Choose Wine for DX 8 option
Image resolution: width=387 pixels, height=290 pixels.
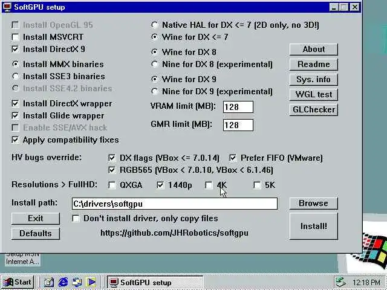pyautogui.click(x=155, y=52)
